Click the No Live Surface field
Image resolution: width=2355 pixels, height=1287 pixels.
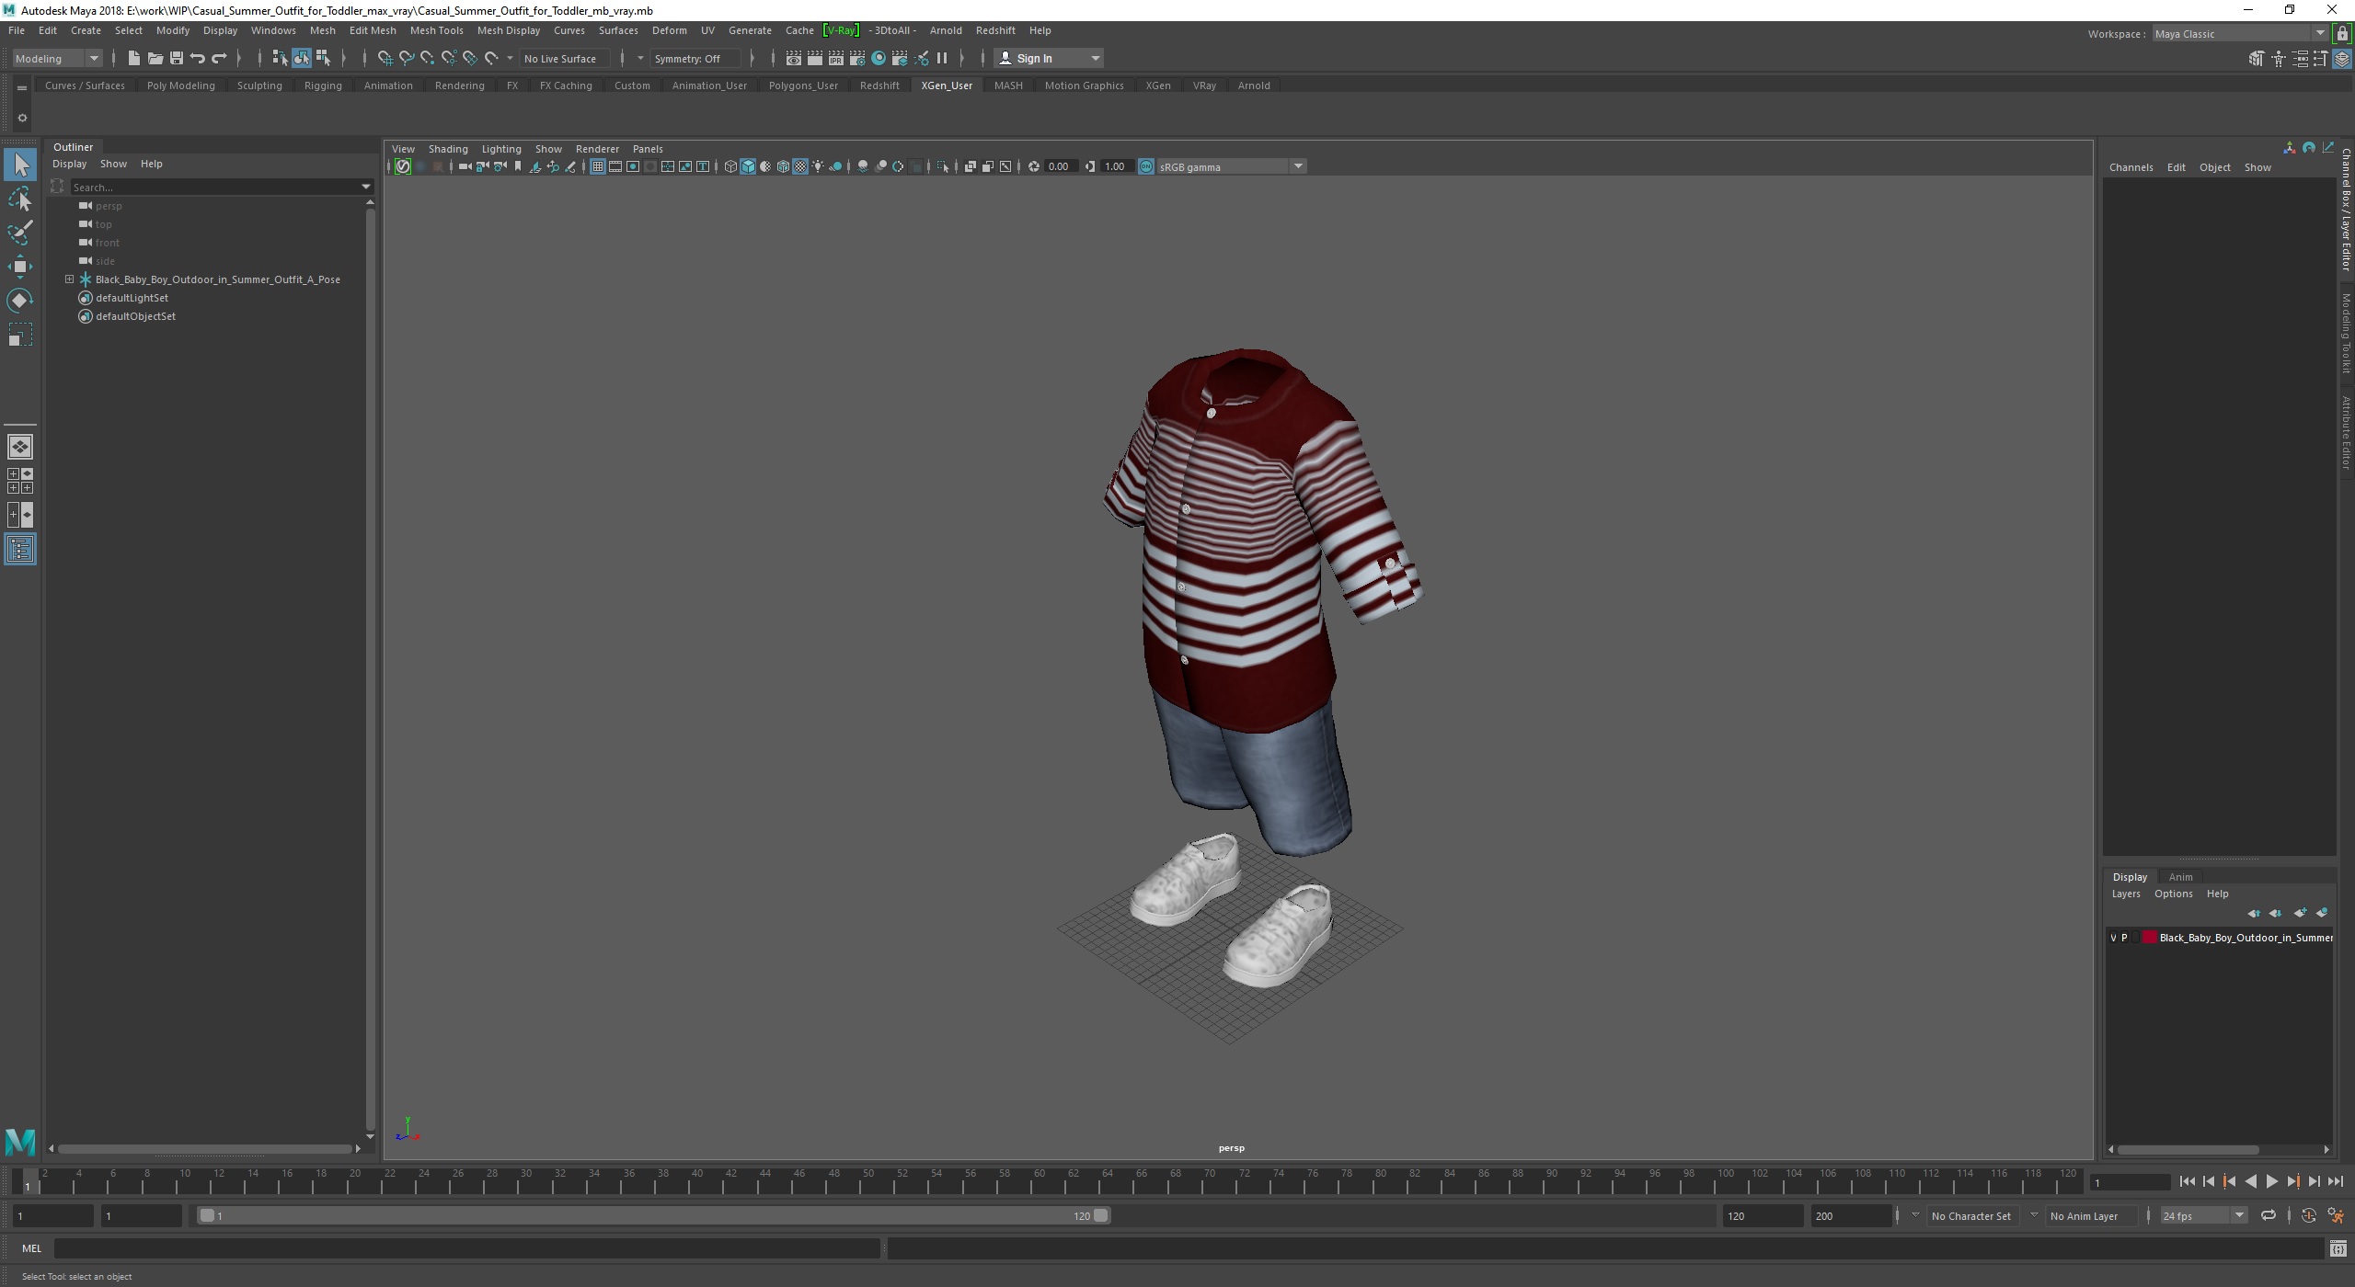click(564, 58)
